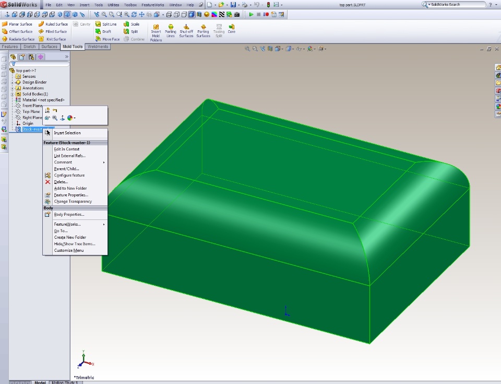501x384 pixels.
Task: Open the appearance color dropdown arrow
Action: 75,118
